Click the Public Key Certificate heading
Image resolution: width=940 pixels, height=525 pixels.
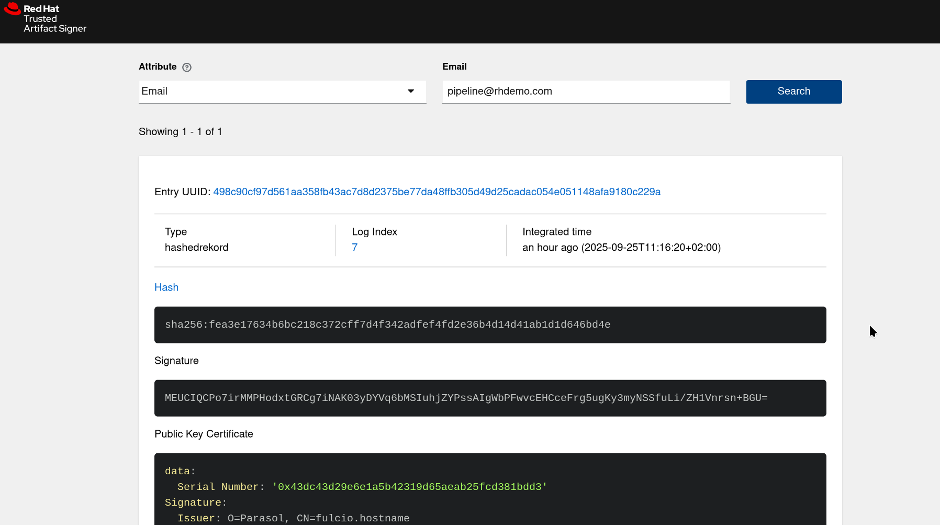[204, 434]
